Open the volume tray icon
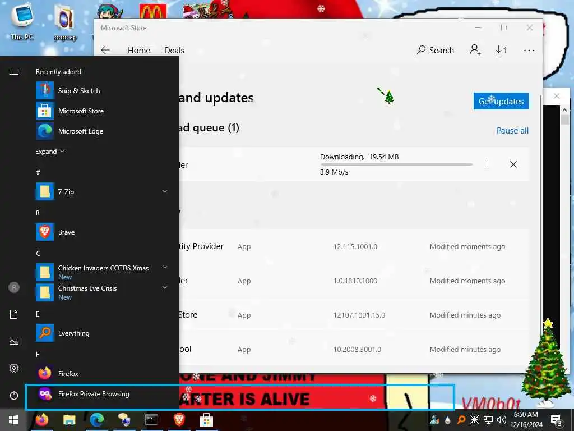Viewport: 574px width, 431px height. pyautogui.click(x=502, y=420)
